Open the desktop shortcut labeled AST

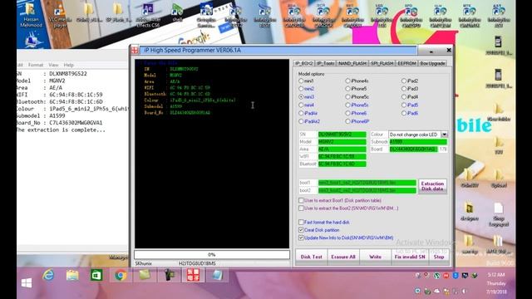click(x=499, y=16)
